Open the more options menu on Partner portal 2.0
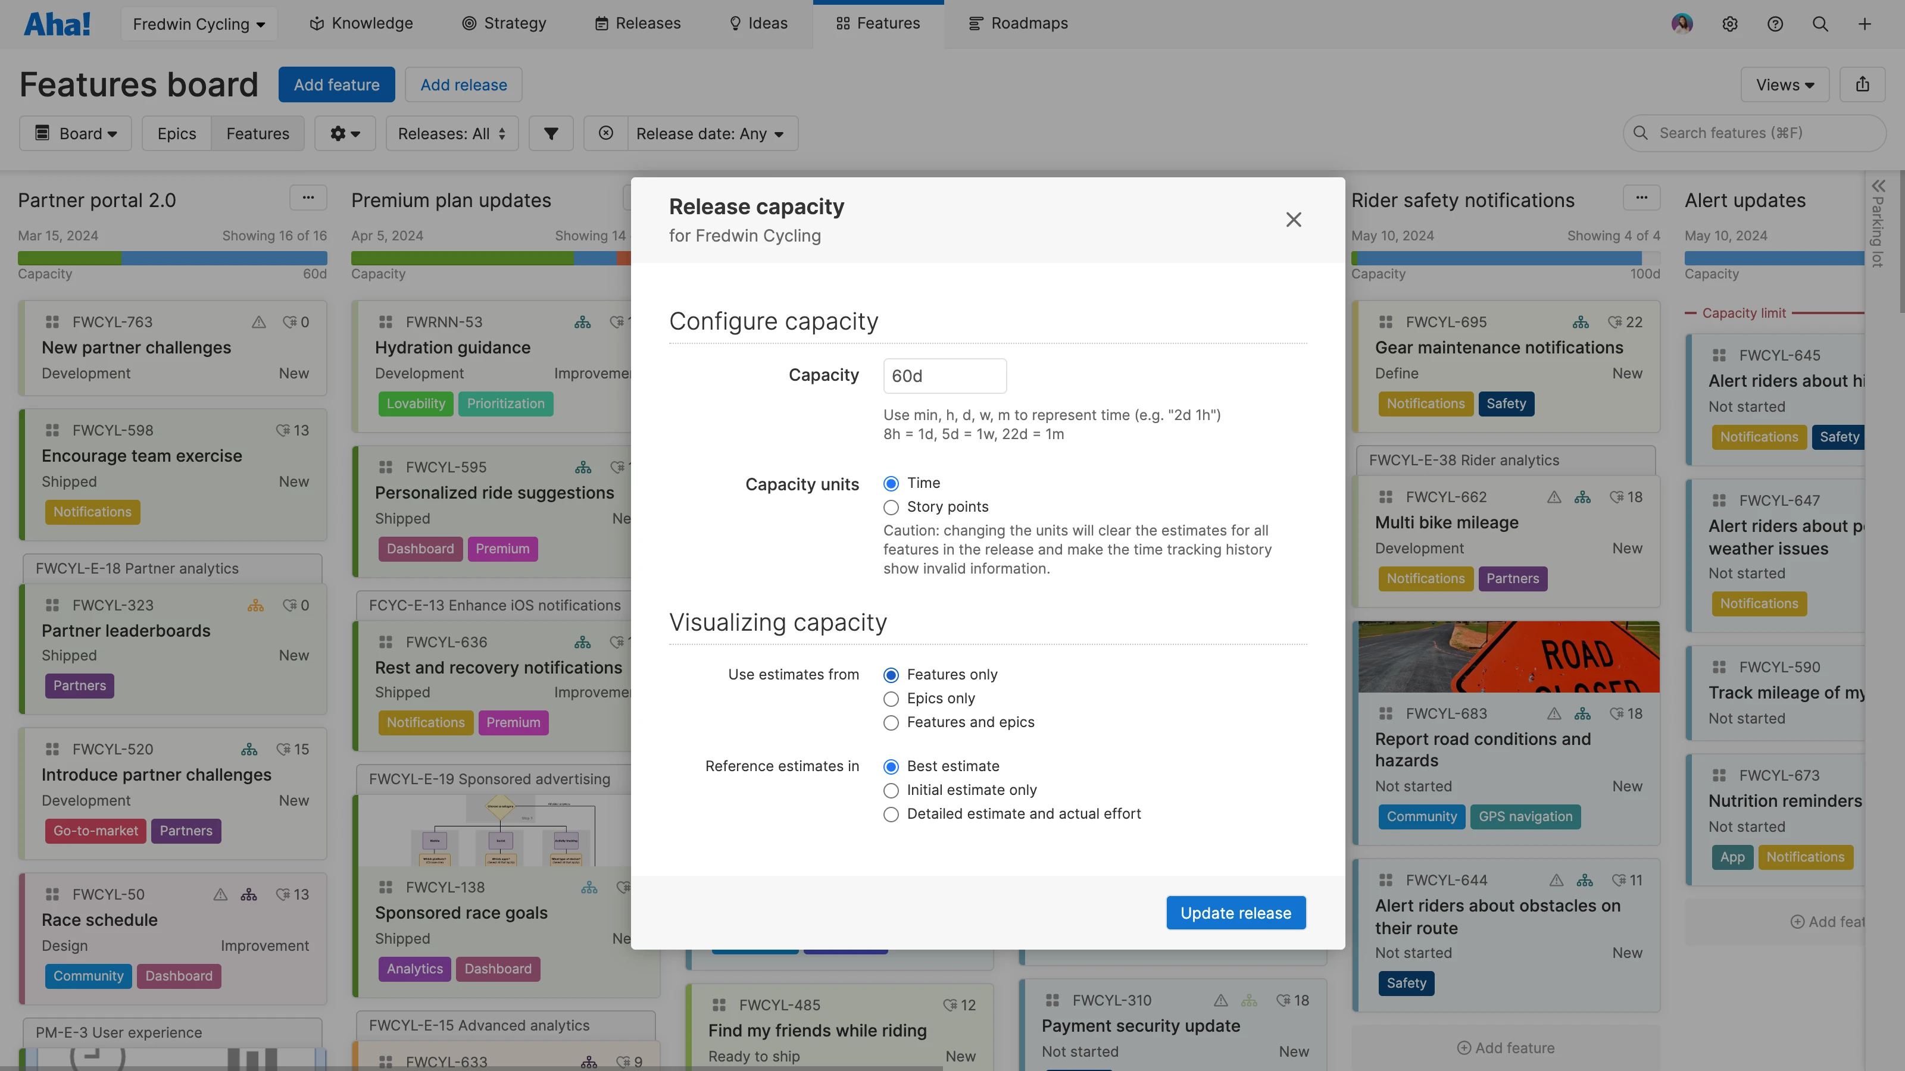1905x1071 pixels. [x=308, y=198]
